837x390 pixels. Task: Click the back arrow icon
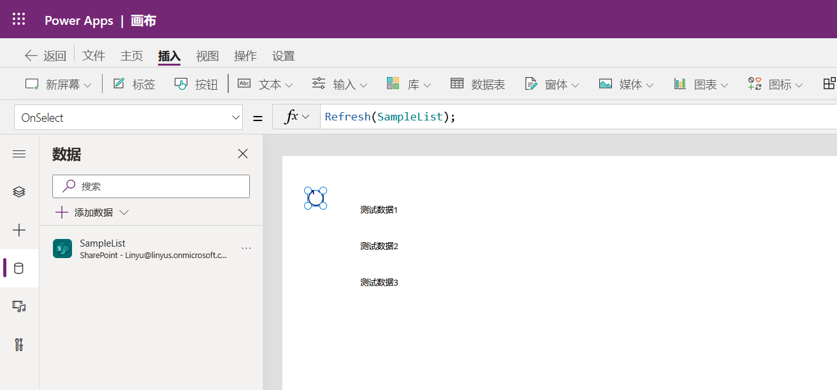(31, 55)
